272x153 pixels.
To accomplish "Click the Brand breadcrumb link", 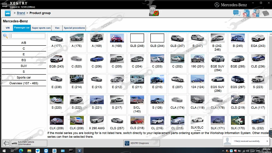I will 21,13.
